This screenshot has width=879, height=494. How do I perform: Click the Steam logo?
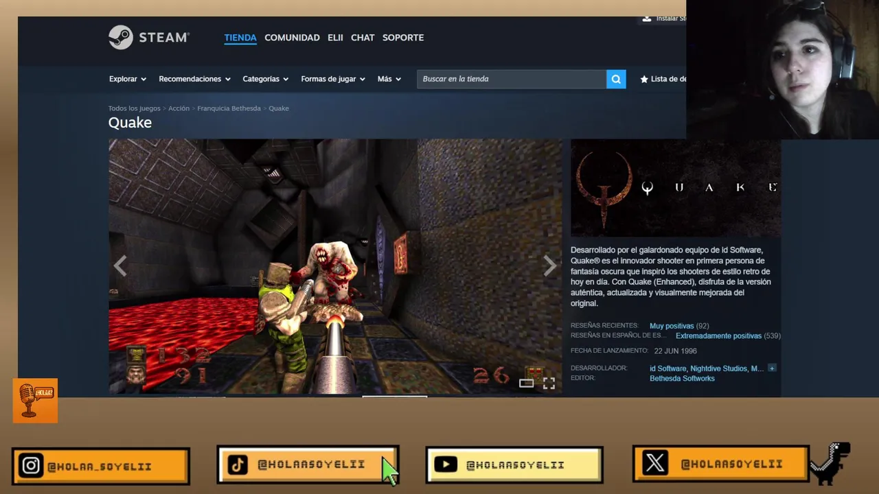tap(149, 37)
